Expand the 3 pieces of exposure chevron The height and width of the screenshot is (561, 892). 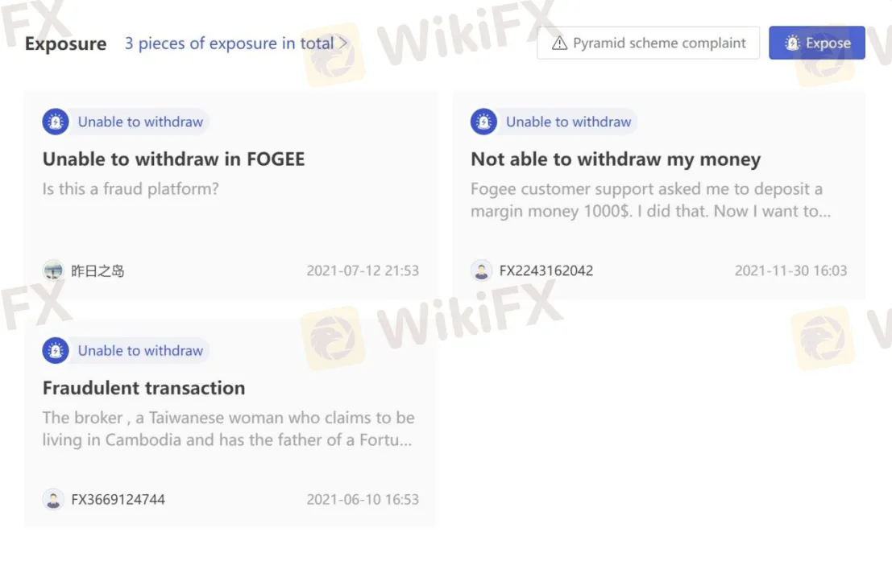pyautogui.click(x=342, y=43)
